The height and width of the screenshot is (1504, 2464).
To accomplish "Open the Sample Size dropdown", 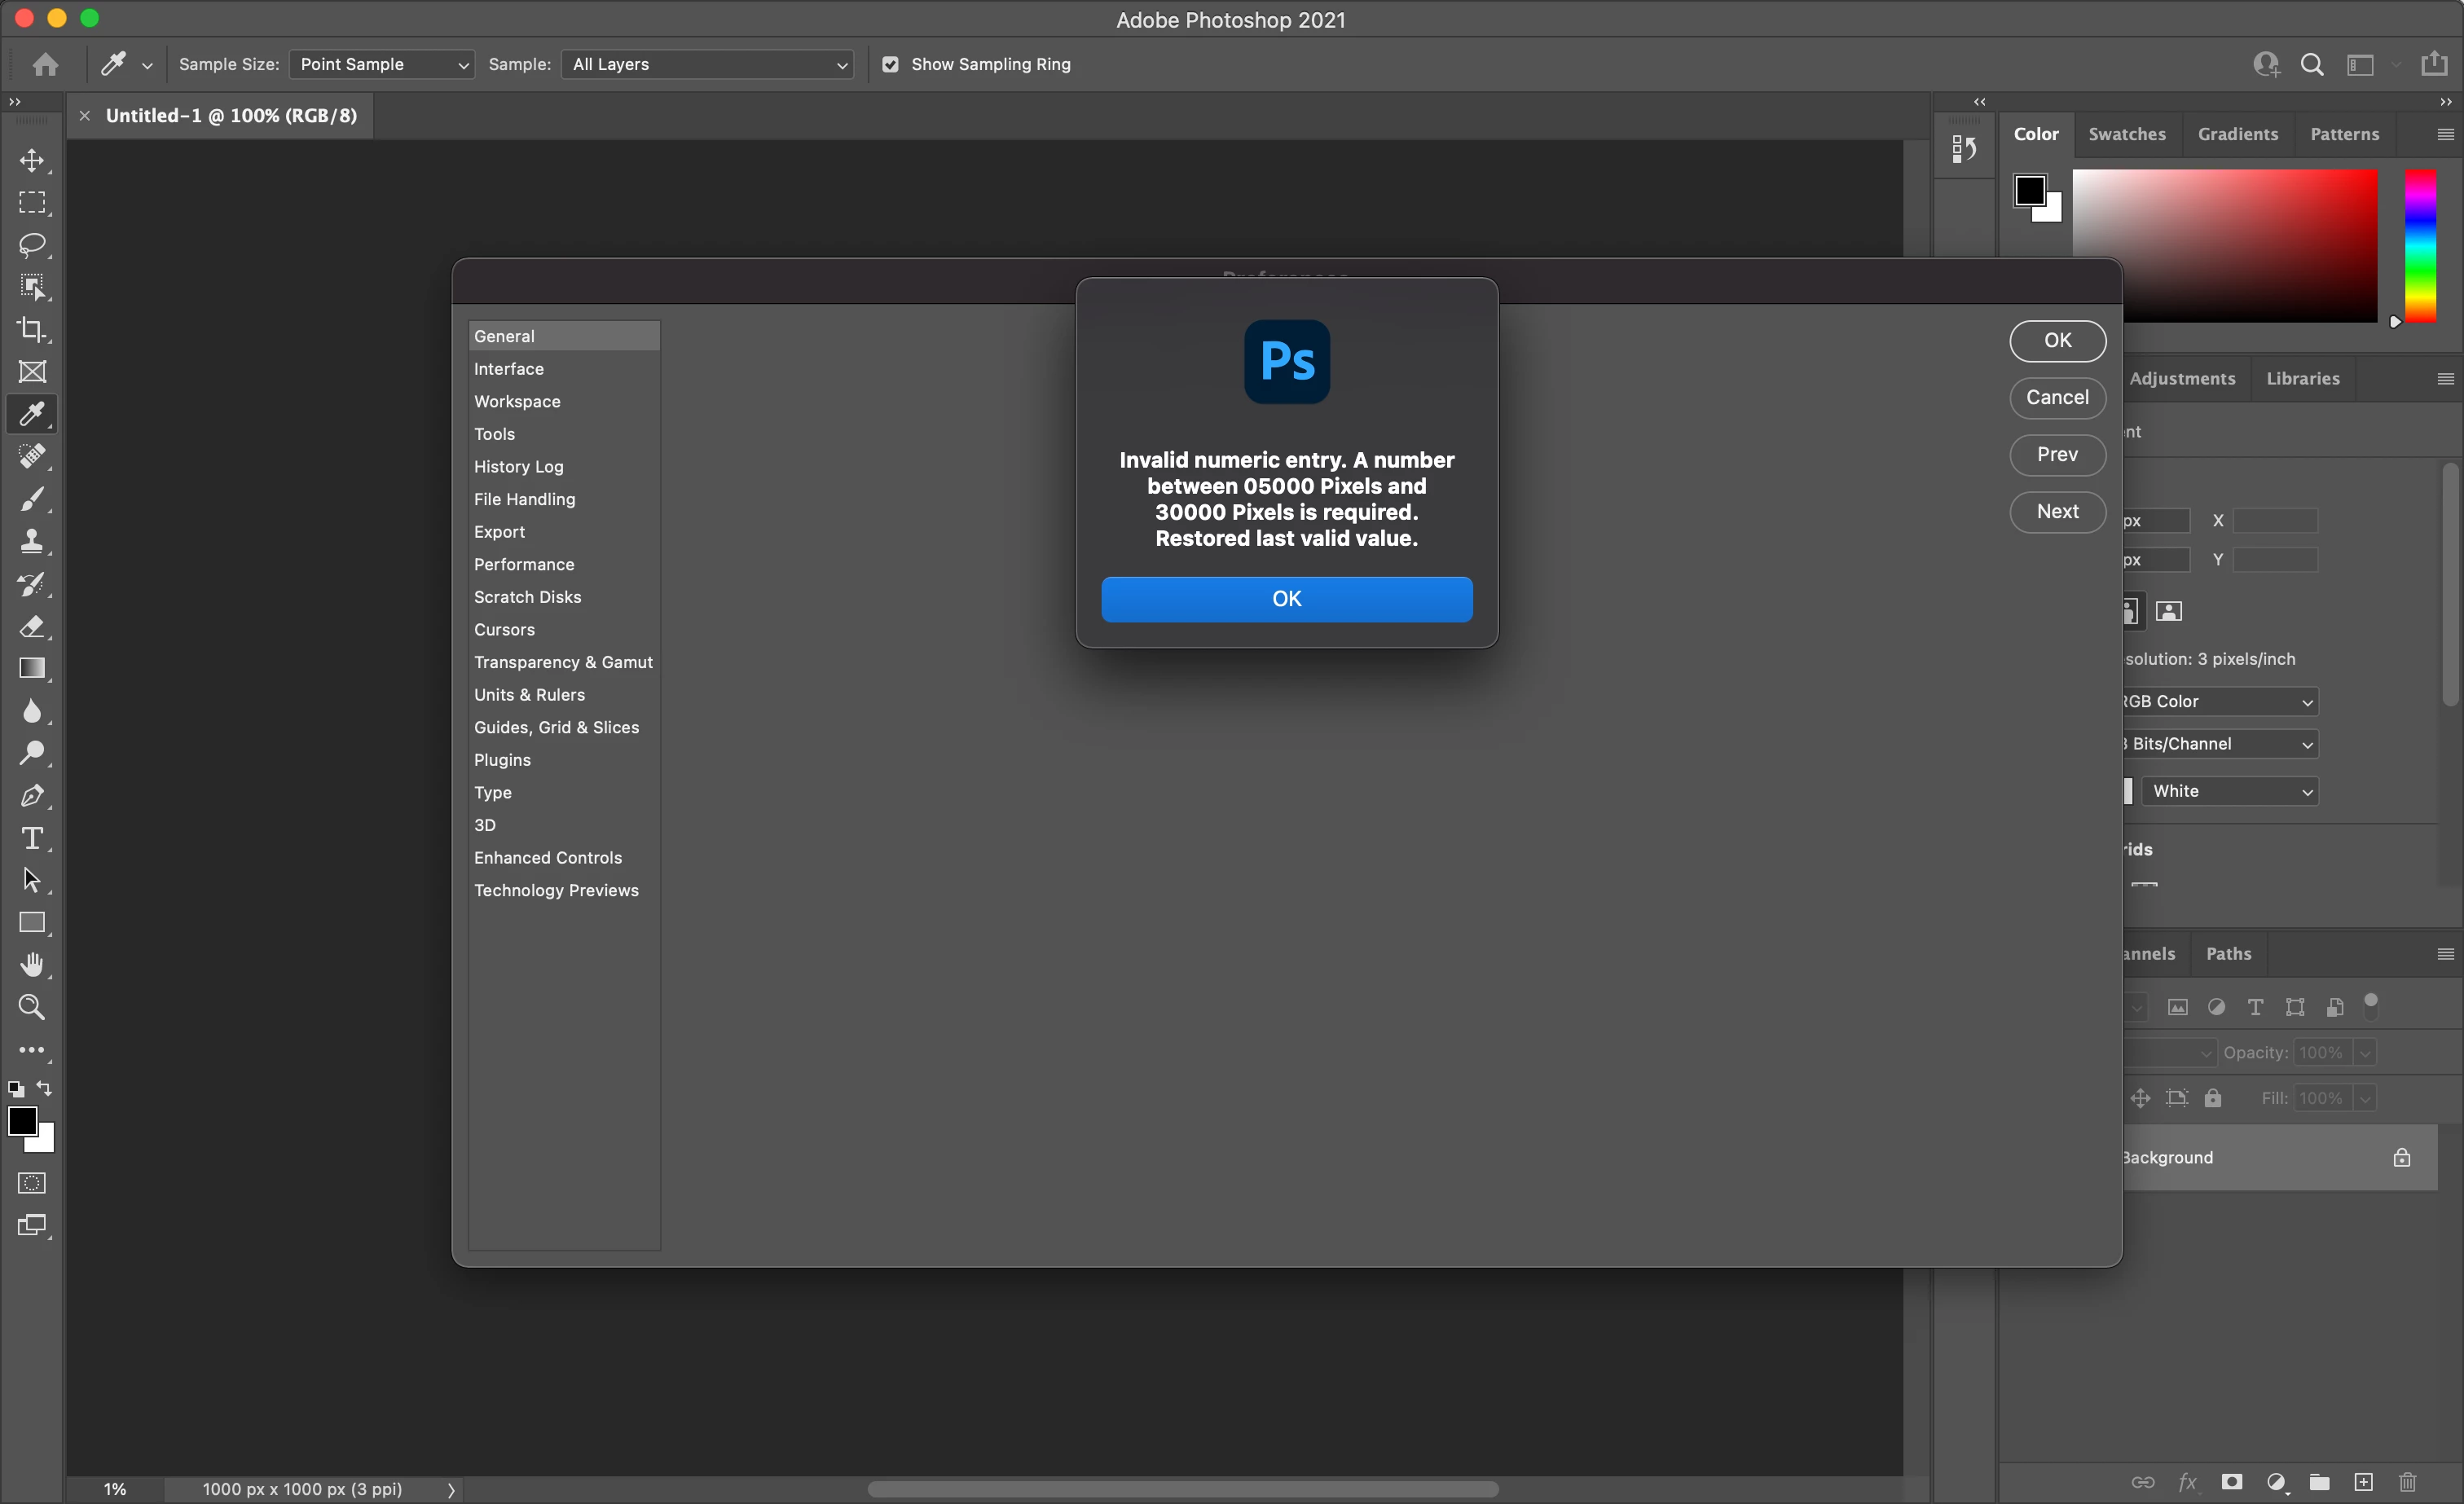I will point(382,65).
